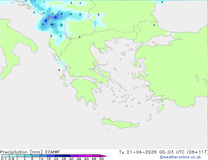Click the 'ECMWF' model label

coord(53,152)
